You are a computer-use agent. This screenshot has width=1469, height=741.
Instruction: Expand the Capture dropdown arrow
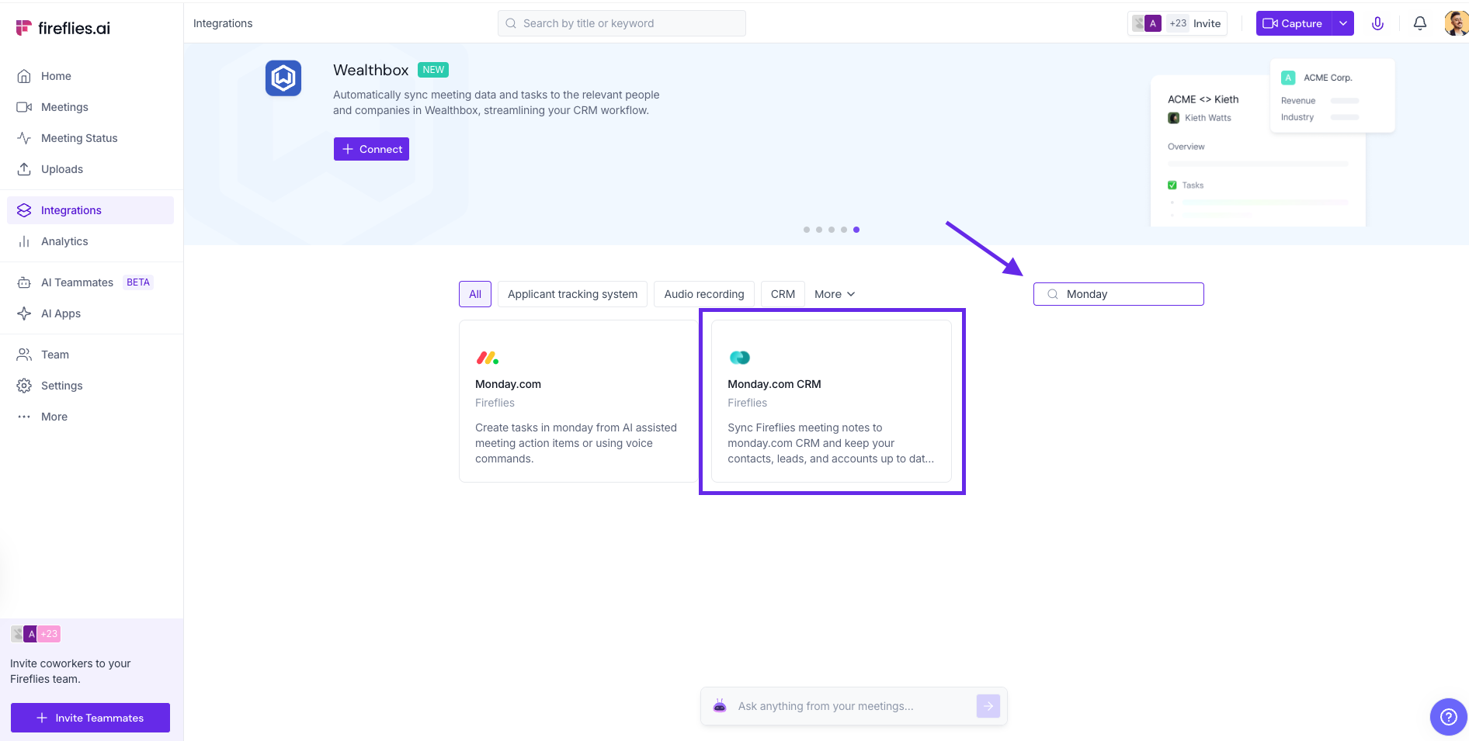click(1343, 23)
